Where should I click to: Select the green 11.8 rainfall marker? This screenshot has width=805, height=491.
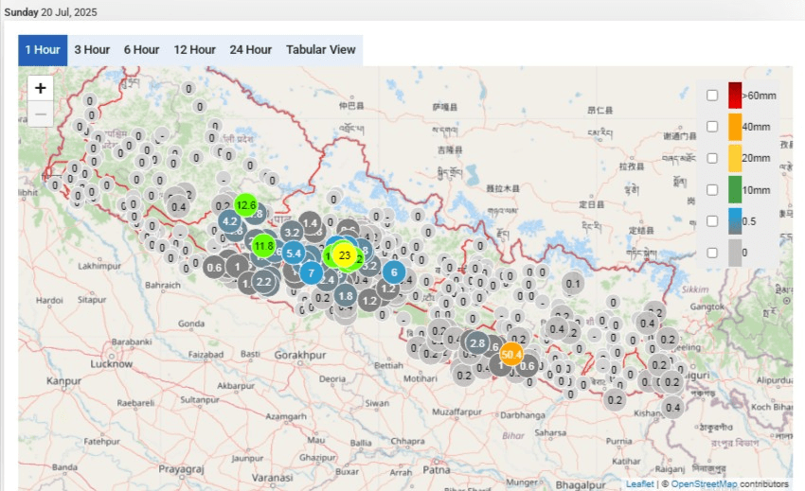(263, 247)
